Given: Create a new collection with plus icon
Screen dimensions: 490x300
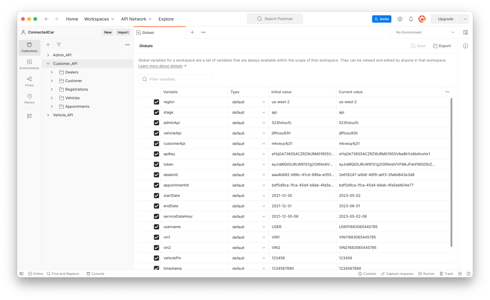Looking at the screenshot, I should 48,45.
